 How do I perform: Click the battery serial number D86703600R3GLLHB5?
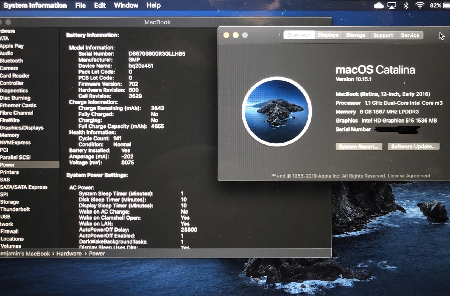pyautogui.click(x=157, y=54)
